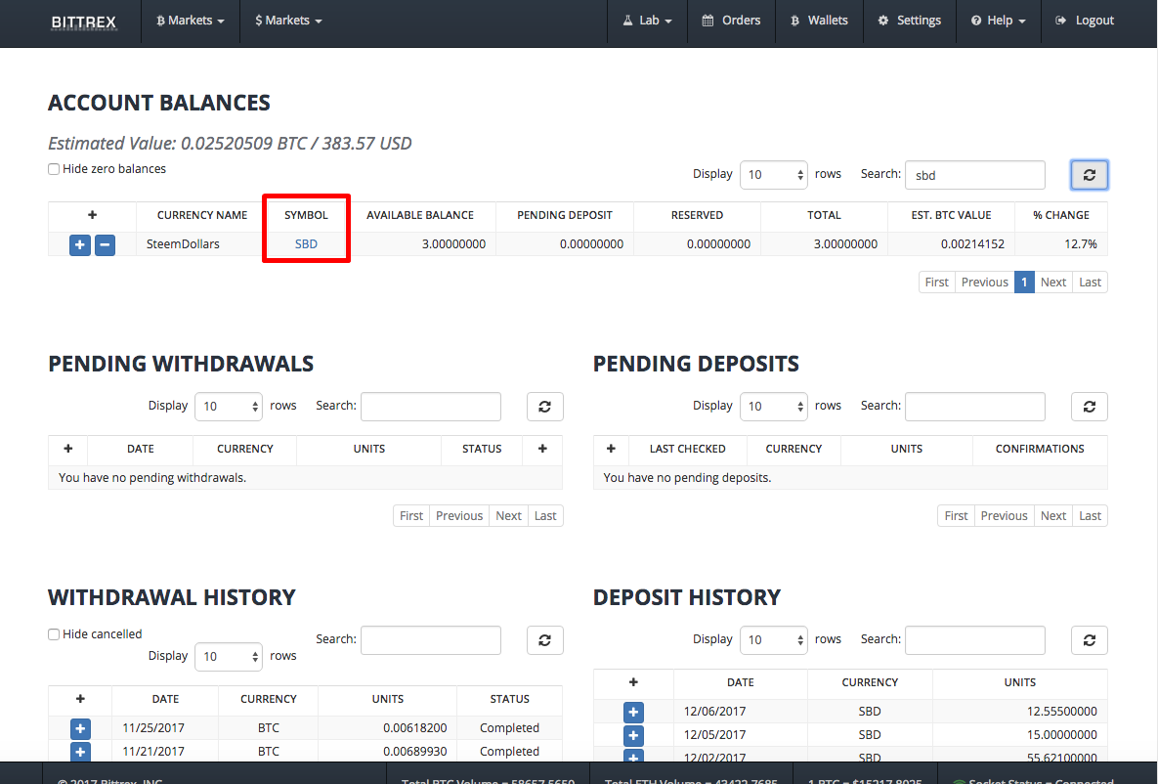Click Next in Pending Withdrawals pagination
Viewport: 1158px width, 784px height.
pos(508,516)
